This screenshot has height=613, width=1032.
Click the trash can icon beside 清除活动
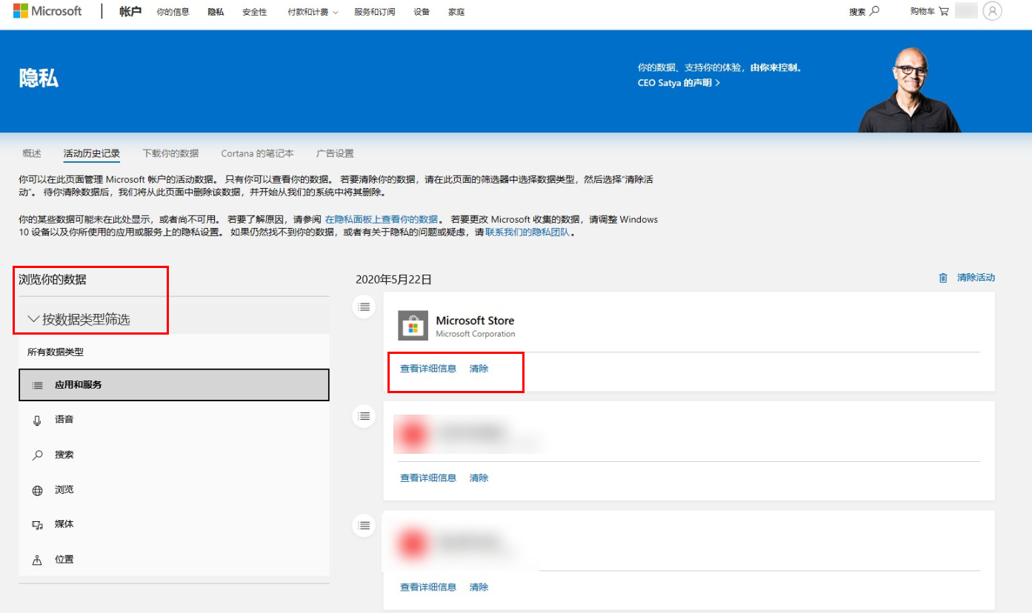[943, 278]
